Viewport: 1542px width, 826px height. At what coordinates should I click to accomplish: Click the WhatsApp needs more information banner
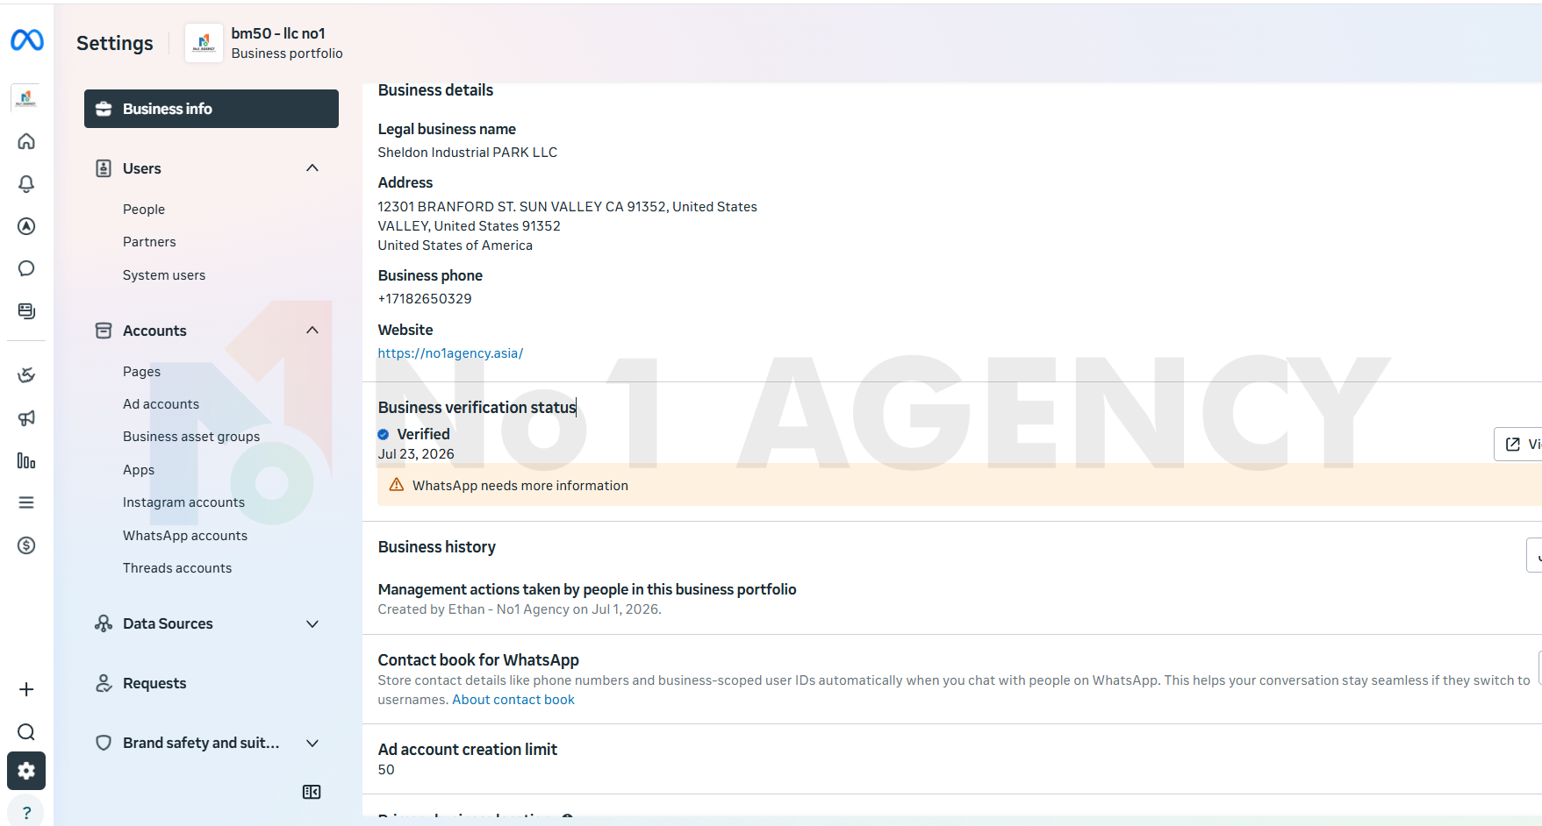[959, 485]
